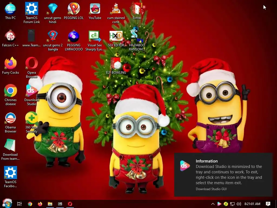Click the Show desktop sliver on the taskbar

(x=276, y=204)
